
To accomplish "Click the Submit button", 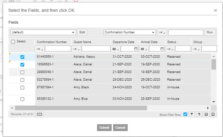I will (104, 128).
